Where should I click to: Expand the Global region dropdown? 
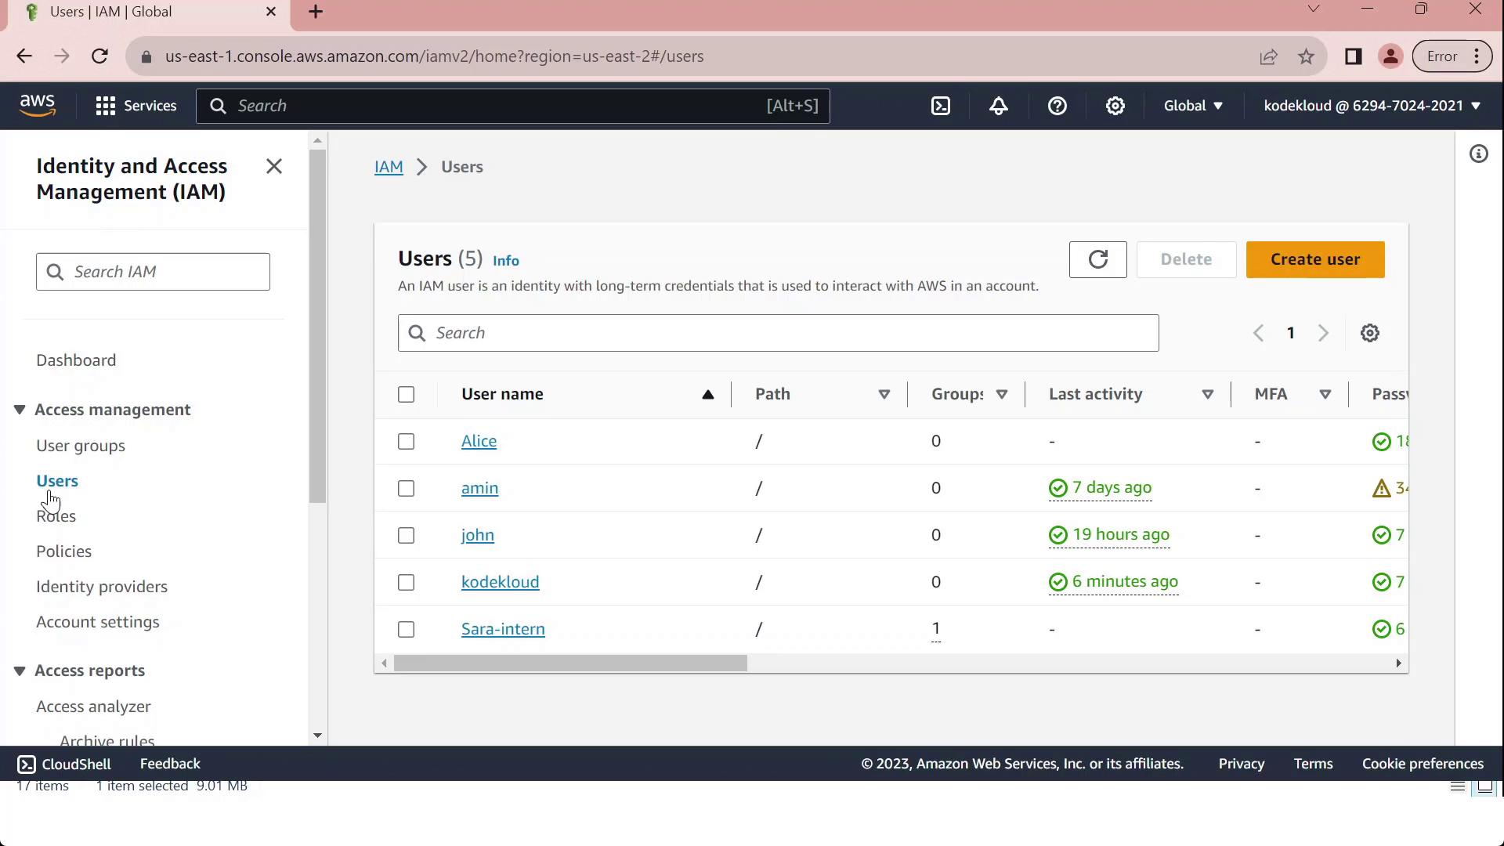coord(1192,106)
